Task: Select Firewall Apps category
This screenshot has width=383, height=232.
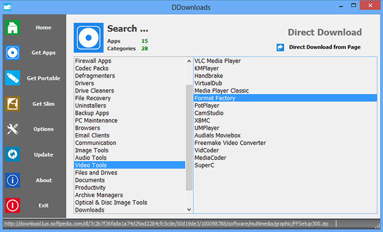Action: (x=130, y=61)
